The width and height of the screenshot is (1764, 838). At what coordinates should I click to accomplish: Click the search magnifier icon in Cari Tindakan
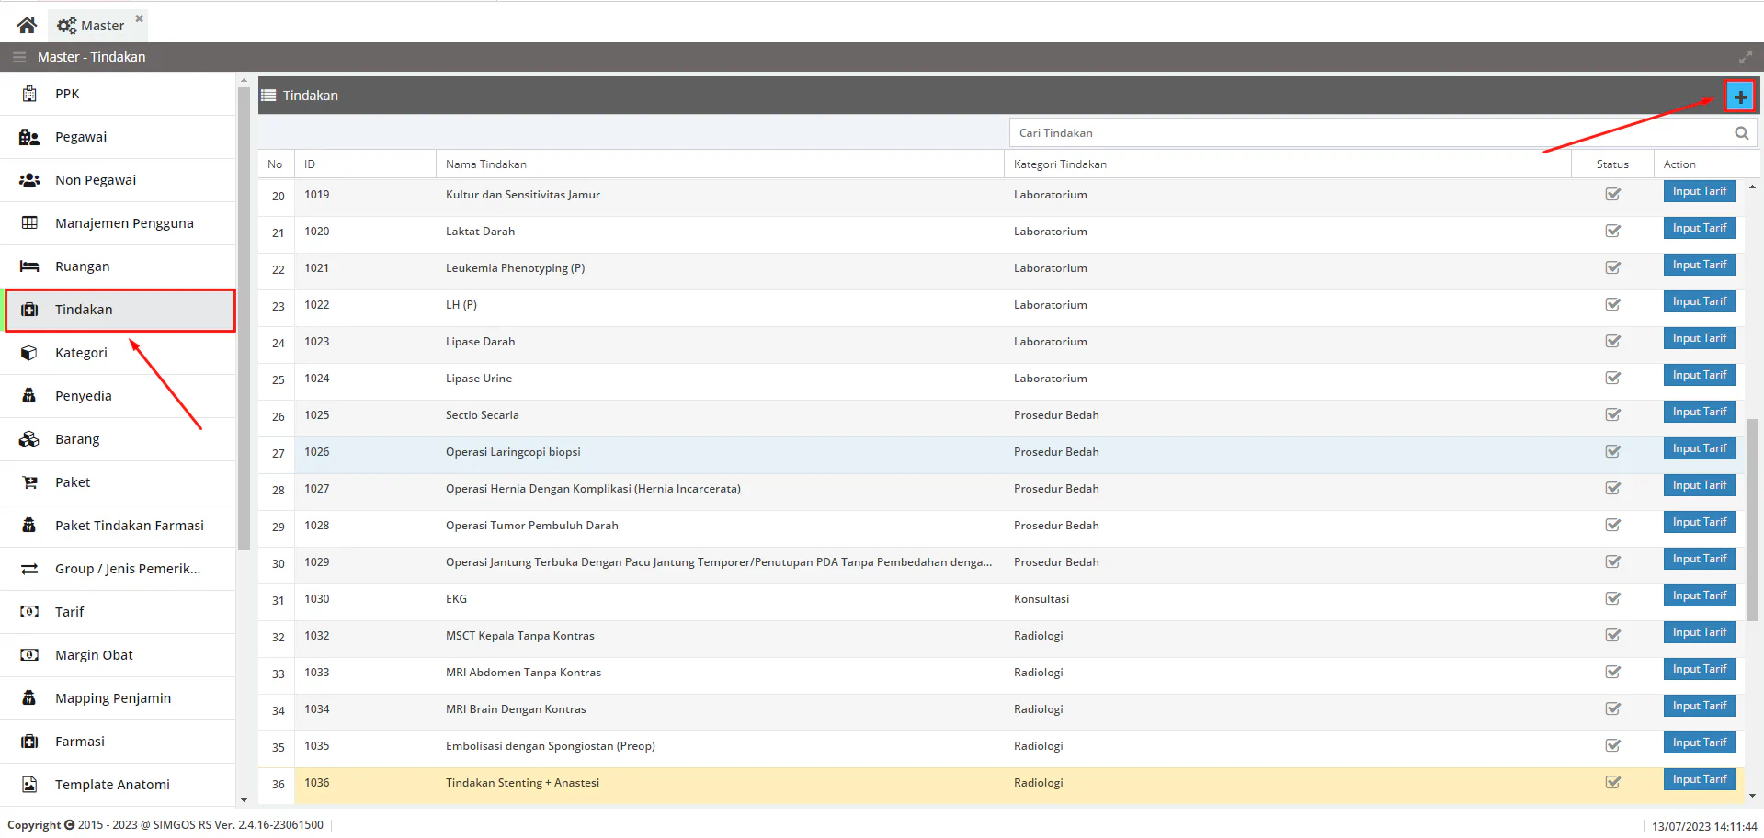coord(1741,133)
